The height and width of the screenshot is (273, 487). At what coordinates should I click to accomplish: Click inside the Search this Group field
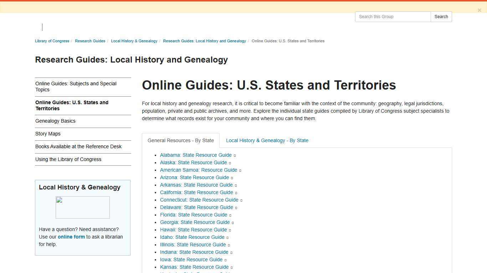tap(392, 16)
